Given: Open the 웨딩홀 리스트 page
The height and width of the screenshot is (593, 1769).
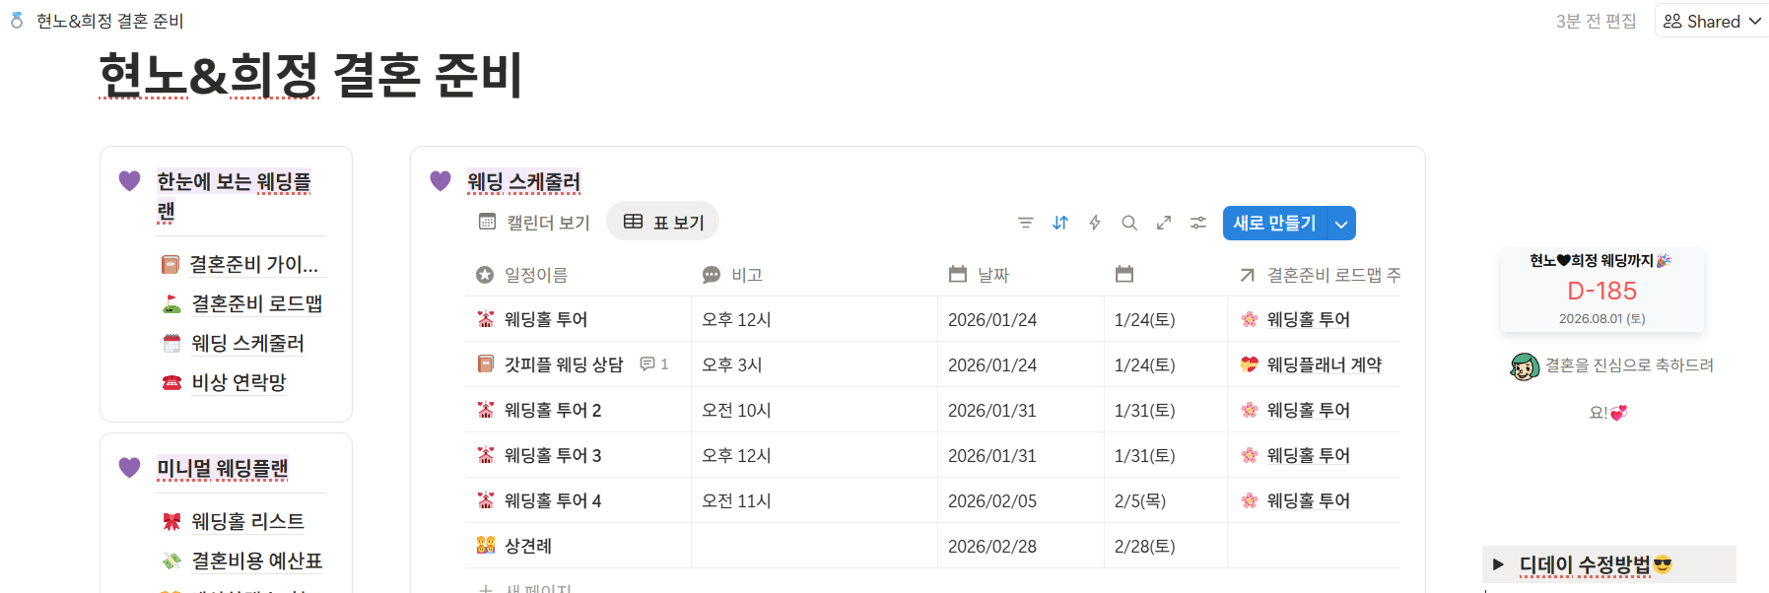Looking at the screenshot, I should click(x=247, y=521).
